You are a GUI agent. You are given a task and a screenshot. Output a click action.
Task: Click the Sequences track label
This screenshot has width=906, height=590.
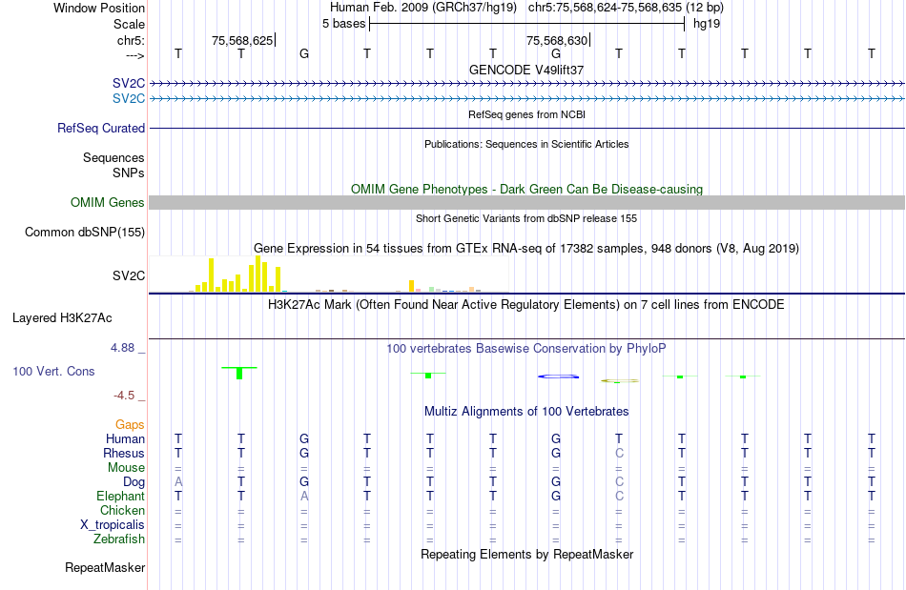coord(113,157)
